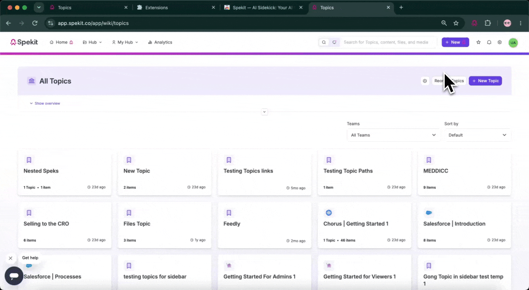Open the All Teams dropdown
Image resolution: width=529 pixels, height=290 pixels.
point(394,135)
